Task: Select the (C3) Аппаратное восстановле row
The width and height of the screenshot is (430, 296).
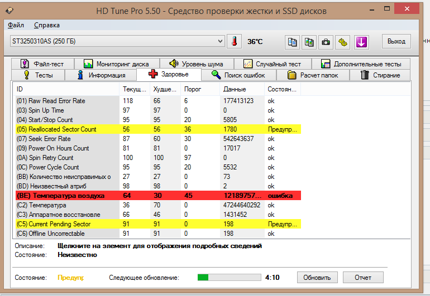Action: coord(158,215)
